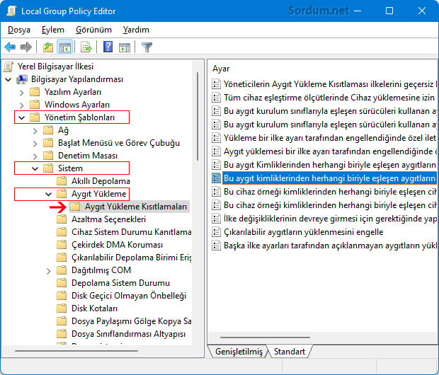Switch to the Genişletilmiş tab

pos(239,352)
